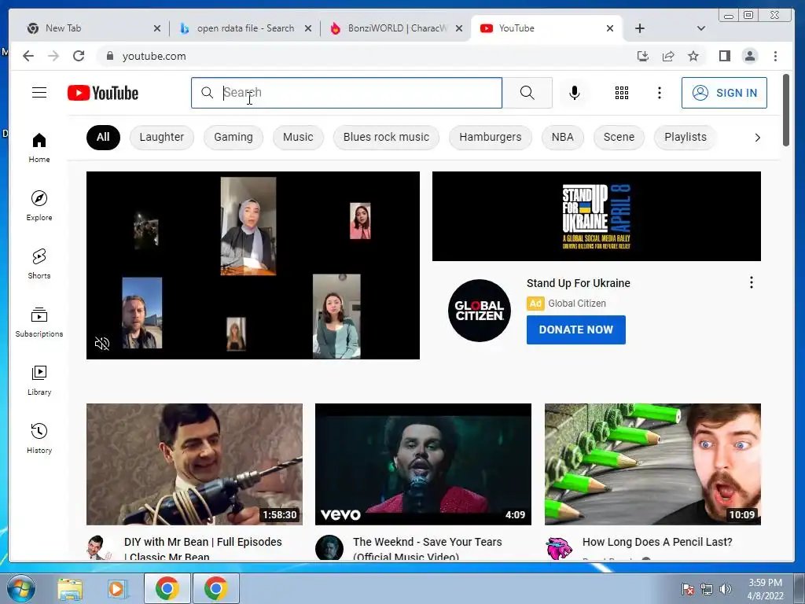The width and height of the screenshot is (805, 604).
Task: Share this page icon in address bar
Action: click(x=668, y=56)
